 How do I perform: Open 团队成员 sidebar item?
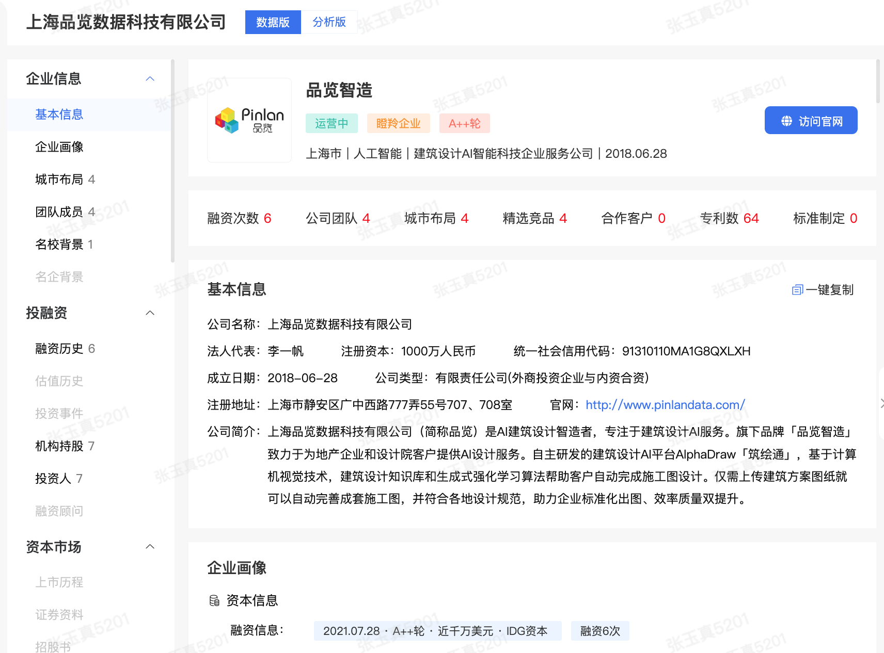point(65,212)
